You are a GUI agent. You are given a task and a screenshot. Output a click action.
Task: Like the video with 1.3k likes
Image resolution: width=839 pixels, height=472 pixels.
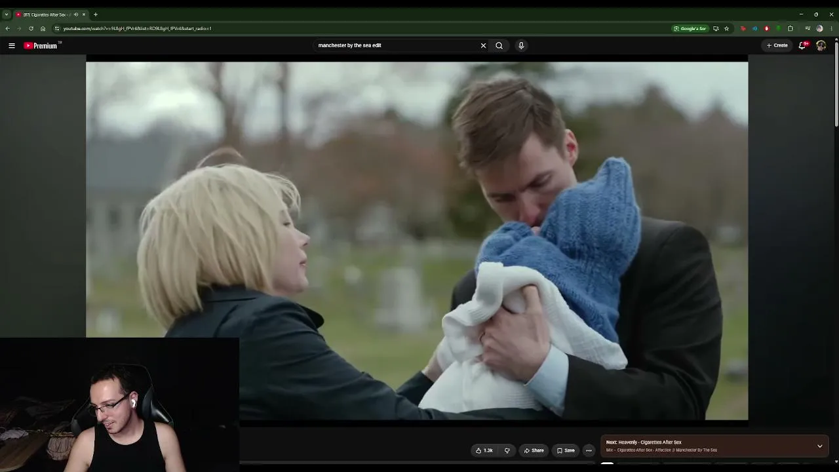(x=484, y=450)
